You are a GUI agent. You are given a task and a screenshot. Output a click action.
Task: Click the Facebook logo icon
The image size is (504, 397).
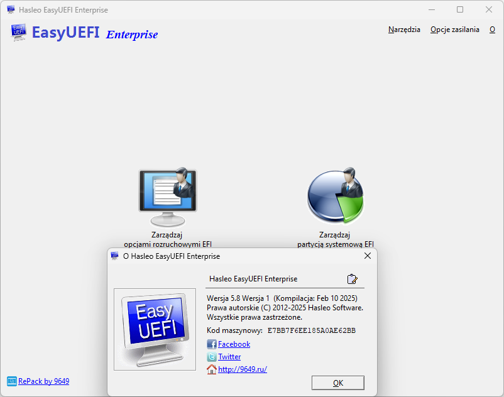212,344
